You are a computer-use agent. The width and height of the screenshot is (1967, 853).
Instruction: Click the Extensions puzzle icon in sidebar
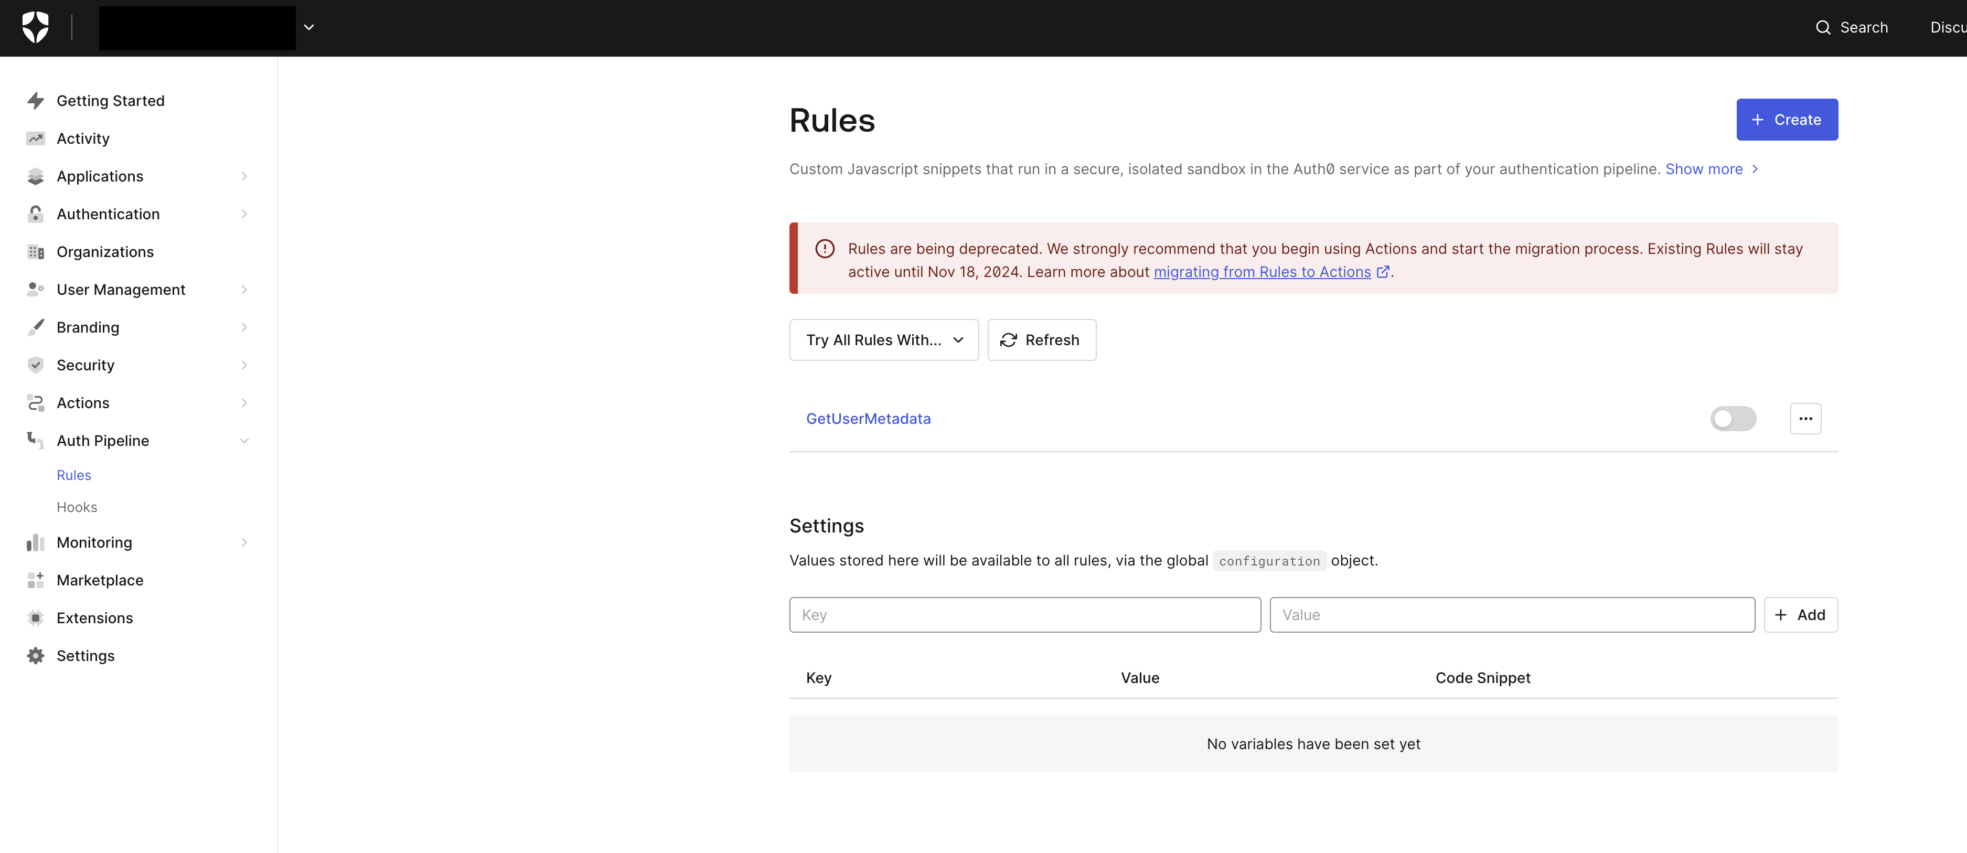tap(36, 618)
